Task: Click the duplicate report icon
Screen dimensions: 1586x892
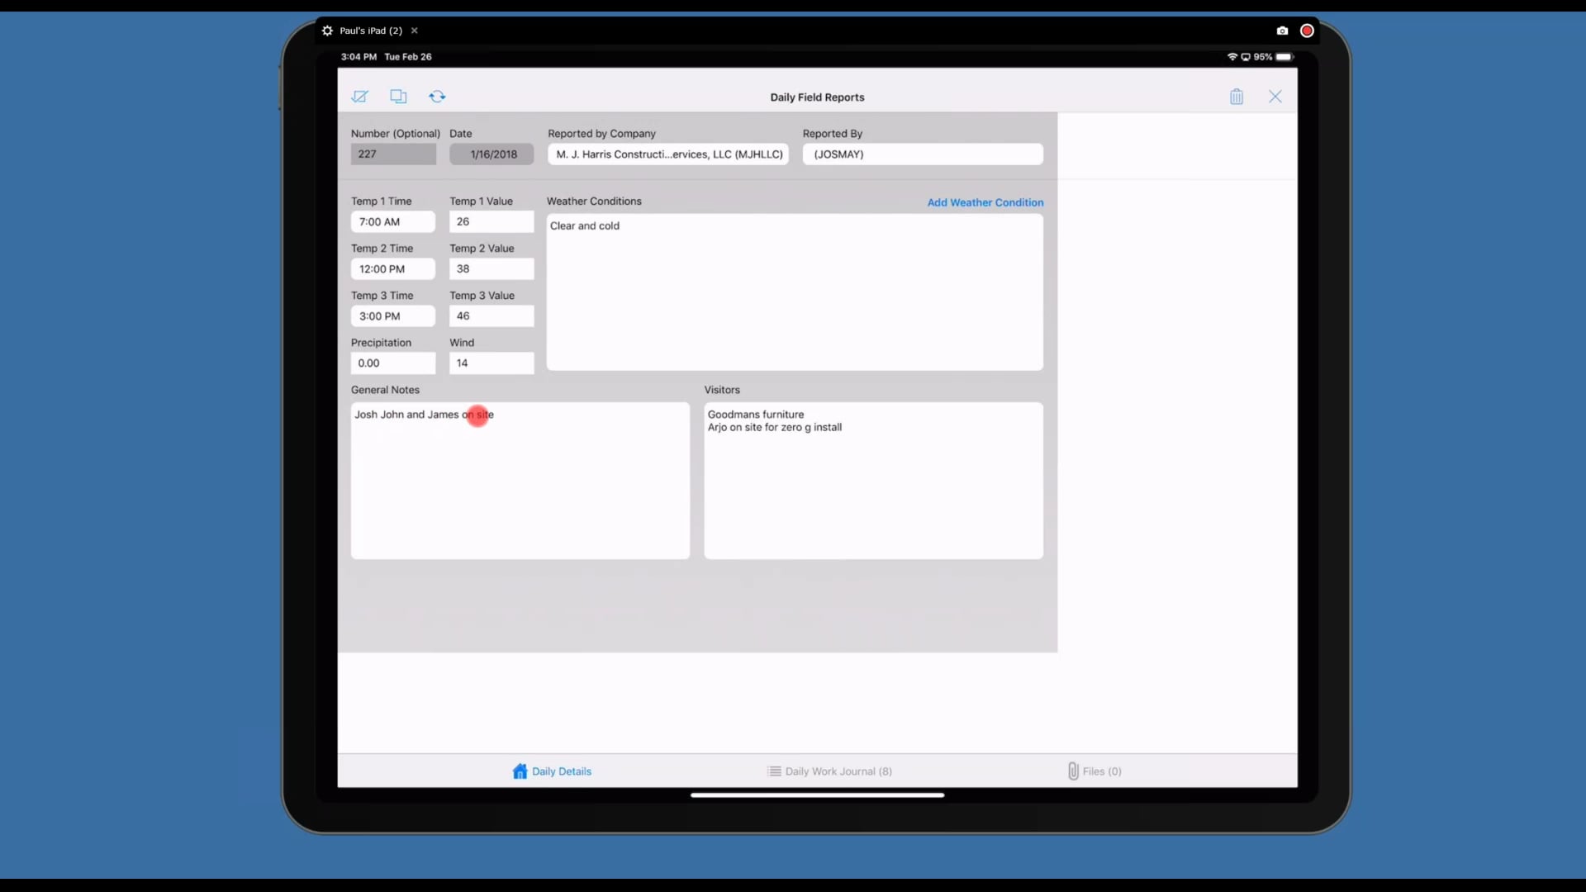Action: click(x=398, y=96)
